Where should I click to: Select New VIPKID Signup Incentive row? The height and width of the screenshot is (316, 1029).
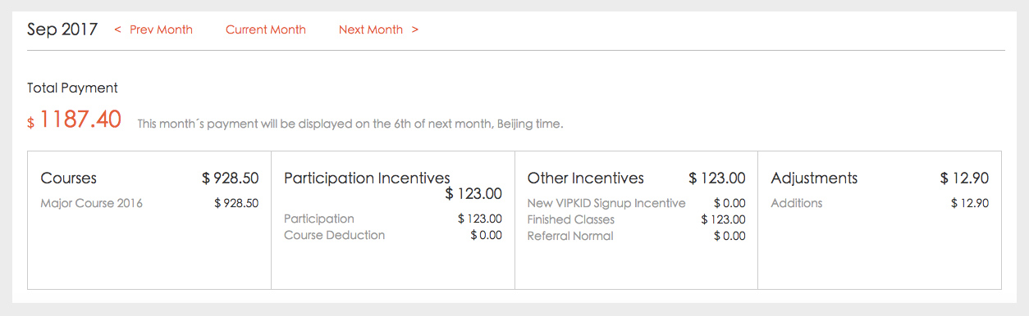(x=637, y=202)
